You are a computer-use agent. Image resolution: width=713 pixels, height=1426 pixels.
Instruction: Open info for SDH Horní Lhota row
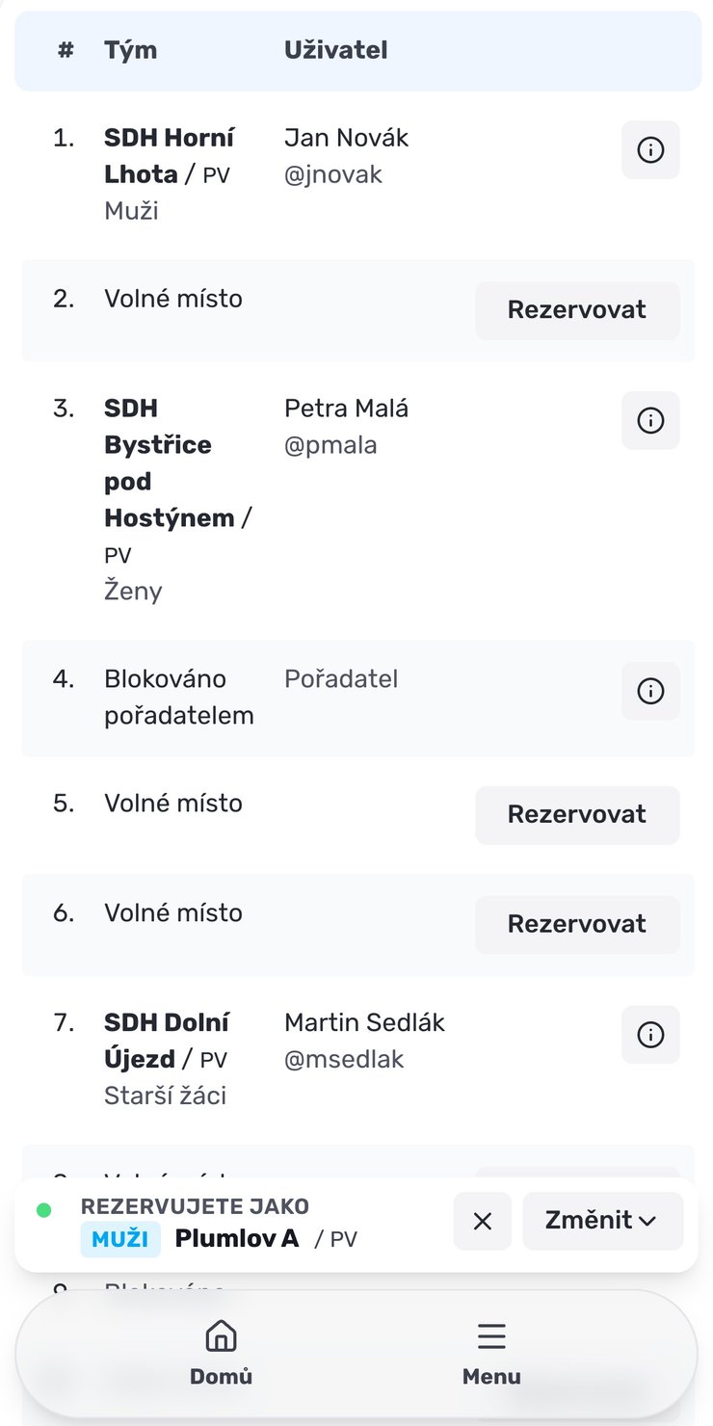[x=650, y=150]
